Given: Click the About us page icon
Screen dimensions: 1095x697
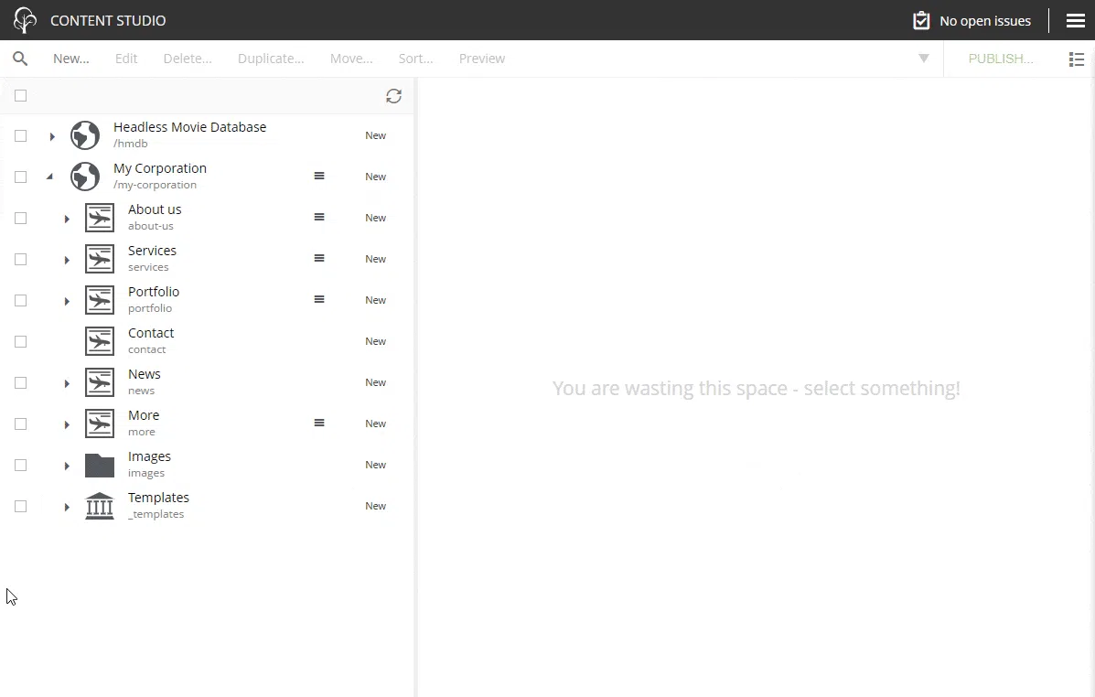Looking at the screenshot, I should tap(100, 218).
